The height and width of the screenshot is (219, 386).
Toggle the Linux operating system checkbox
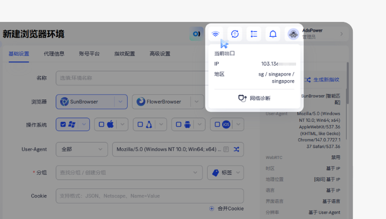[140, 124]
